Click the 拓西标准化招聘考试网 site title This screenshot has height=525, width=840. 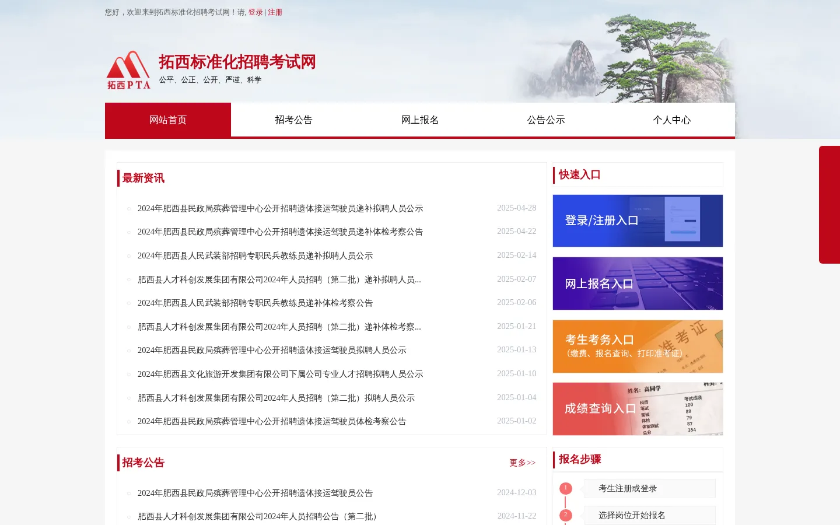(x=237, y=62)
